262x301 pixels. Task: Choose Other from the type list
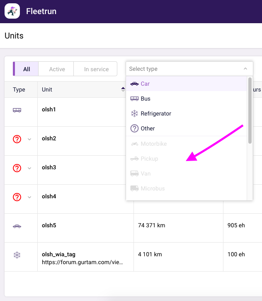(x=148, y=128)
